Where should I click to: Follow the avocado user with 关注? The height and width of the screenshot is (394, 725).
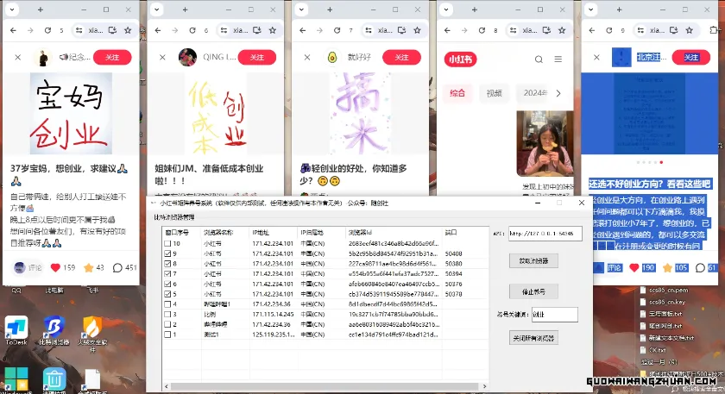pos(402,57)
